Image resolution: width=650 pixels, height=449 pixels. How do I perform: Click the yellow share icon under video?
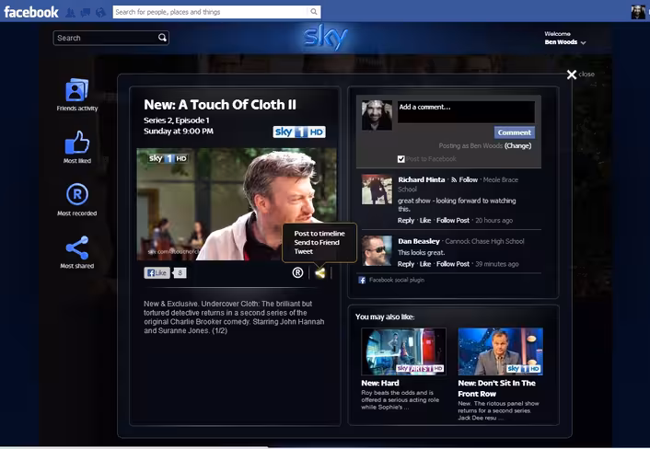pos(320,273)
